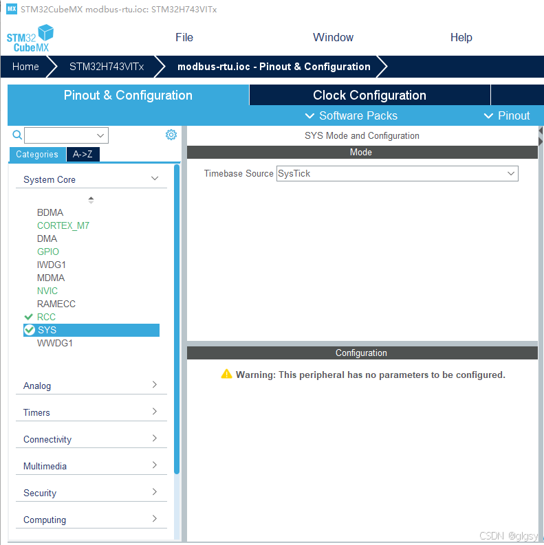Viewport: 544px width, 545px height.
Task: Click the 'no parameters to be configured' warning text
Action: coord(371,375)
